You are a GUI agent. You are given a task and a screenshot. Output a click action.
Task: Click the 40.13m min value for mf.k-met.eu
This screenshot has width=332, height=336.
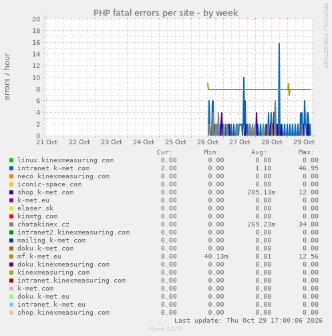click(216, 257)
